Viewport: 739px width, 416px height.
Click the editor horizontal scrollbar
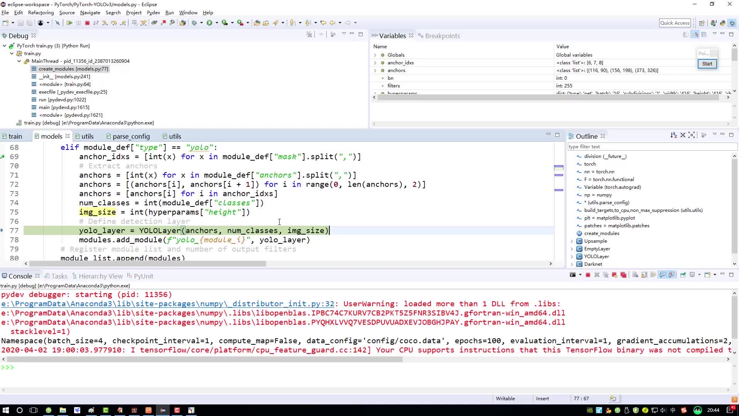147,264
